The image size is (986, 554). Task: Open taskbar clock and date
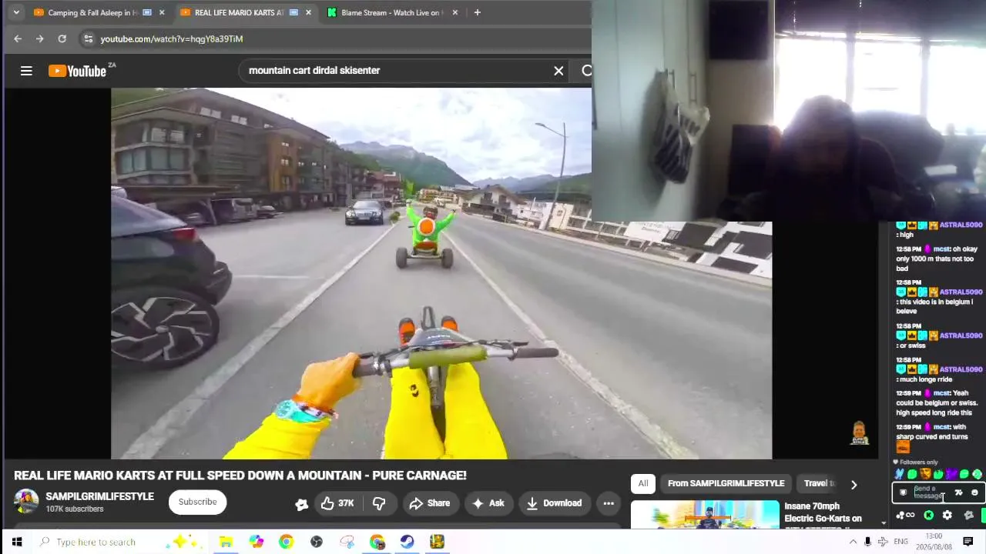pos(934,542)
